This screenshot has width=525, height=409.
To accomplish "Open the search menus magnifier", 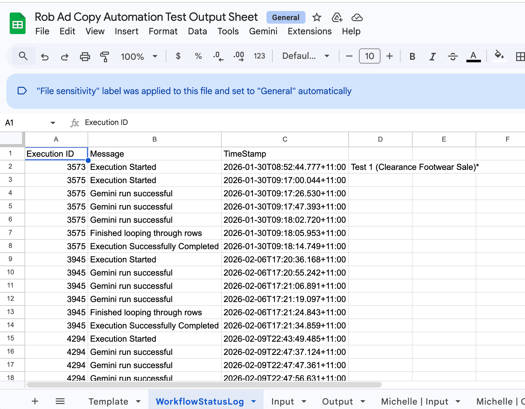I will coord(23,56).
